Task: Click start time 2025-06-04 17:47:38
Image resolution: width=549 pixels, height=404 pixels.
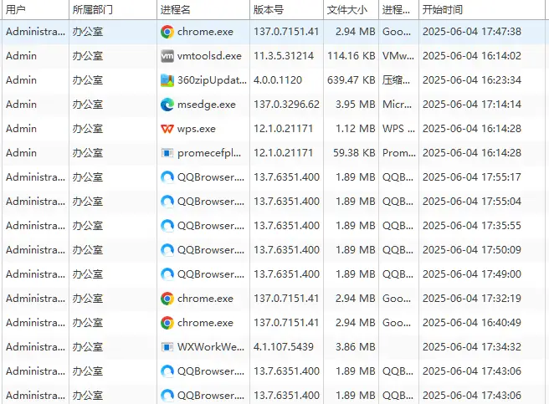Action: pyautogui.click(x=472, y=32)
